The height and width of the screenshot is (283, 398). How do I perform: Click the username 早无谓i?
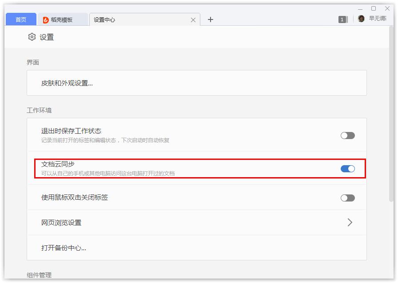[x=378, y=19]
